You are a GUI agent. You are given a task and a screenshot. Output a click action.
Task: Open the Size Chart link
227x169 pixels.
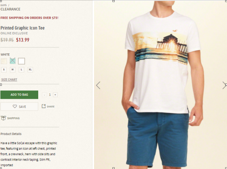coord(9,79)
